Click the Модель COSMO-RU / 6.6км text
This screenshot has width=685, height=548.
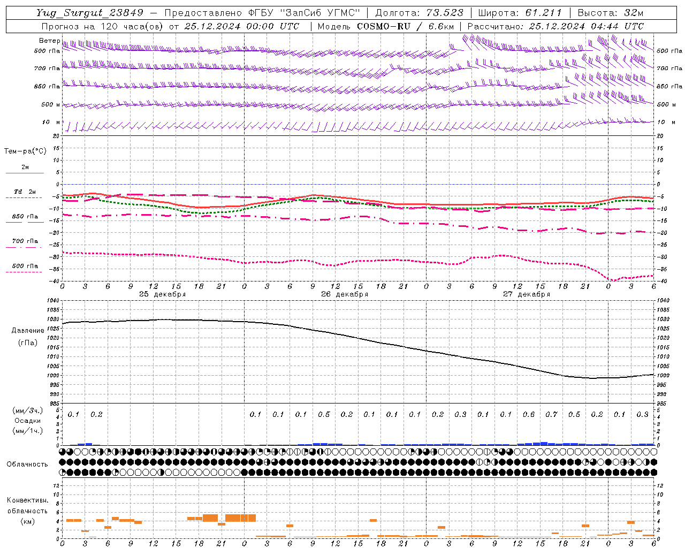click(385, 26)
